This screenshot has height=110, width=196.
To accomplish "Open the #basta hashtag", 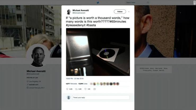I will pos(91,25).
